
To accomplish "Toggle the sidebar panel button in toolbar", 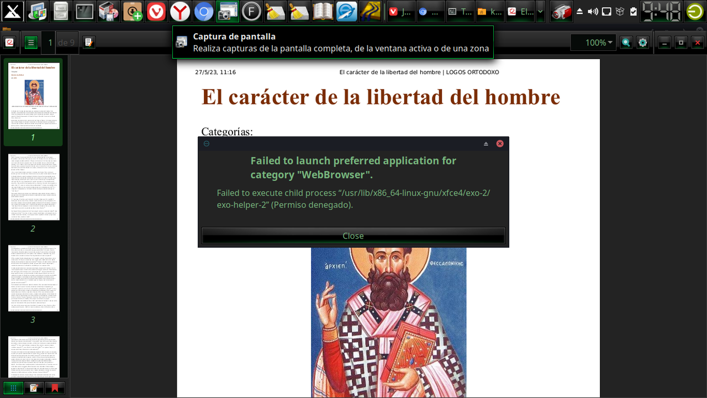I will pyautogui.click(x=30, y=43).
